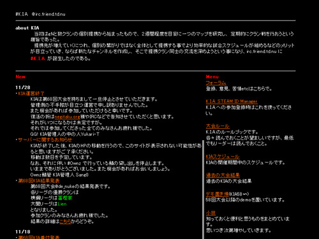Open the デモ置き場 link
Screen dimensions: 319x239
(217, 194)
